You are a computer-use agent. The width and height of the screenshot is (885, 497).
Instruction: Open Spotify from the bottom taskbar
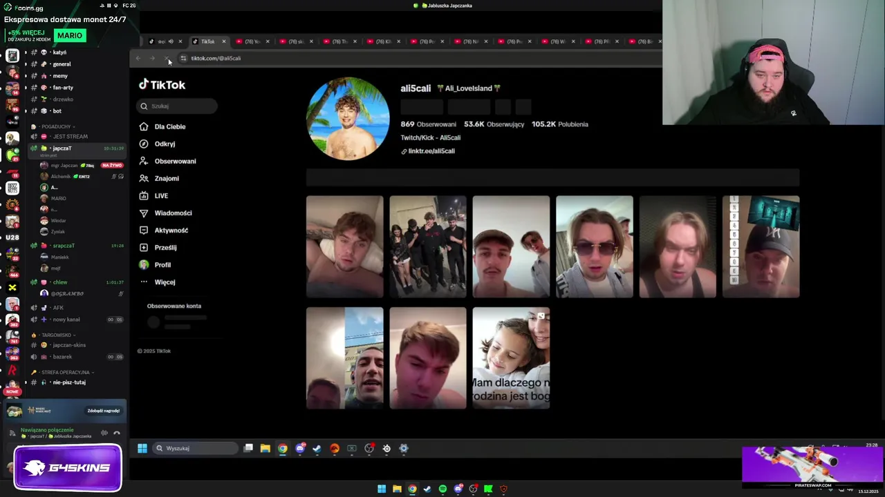tap(442, 489)
